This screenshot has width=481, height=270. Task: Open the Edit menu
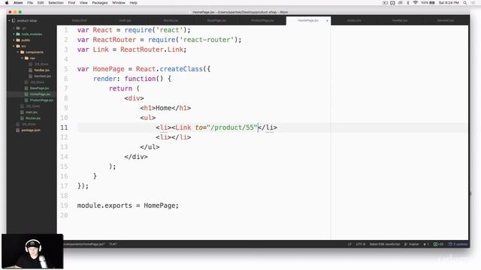tap(41, 3)
